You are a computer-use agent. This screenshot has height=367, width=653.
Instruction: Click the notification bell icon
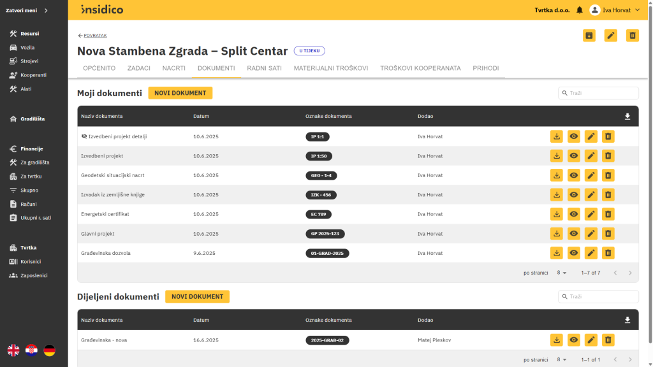(x=579, y=10)
